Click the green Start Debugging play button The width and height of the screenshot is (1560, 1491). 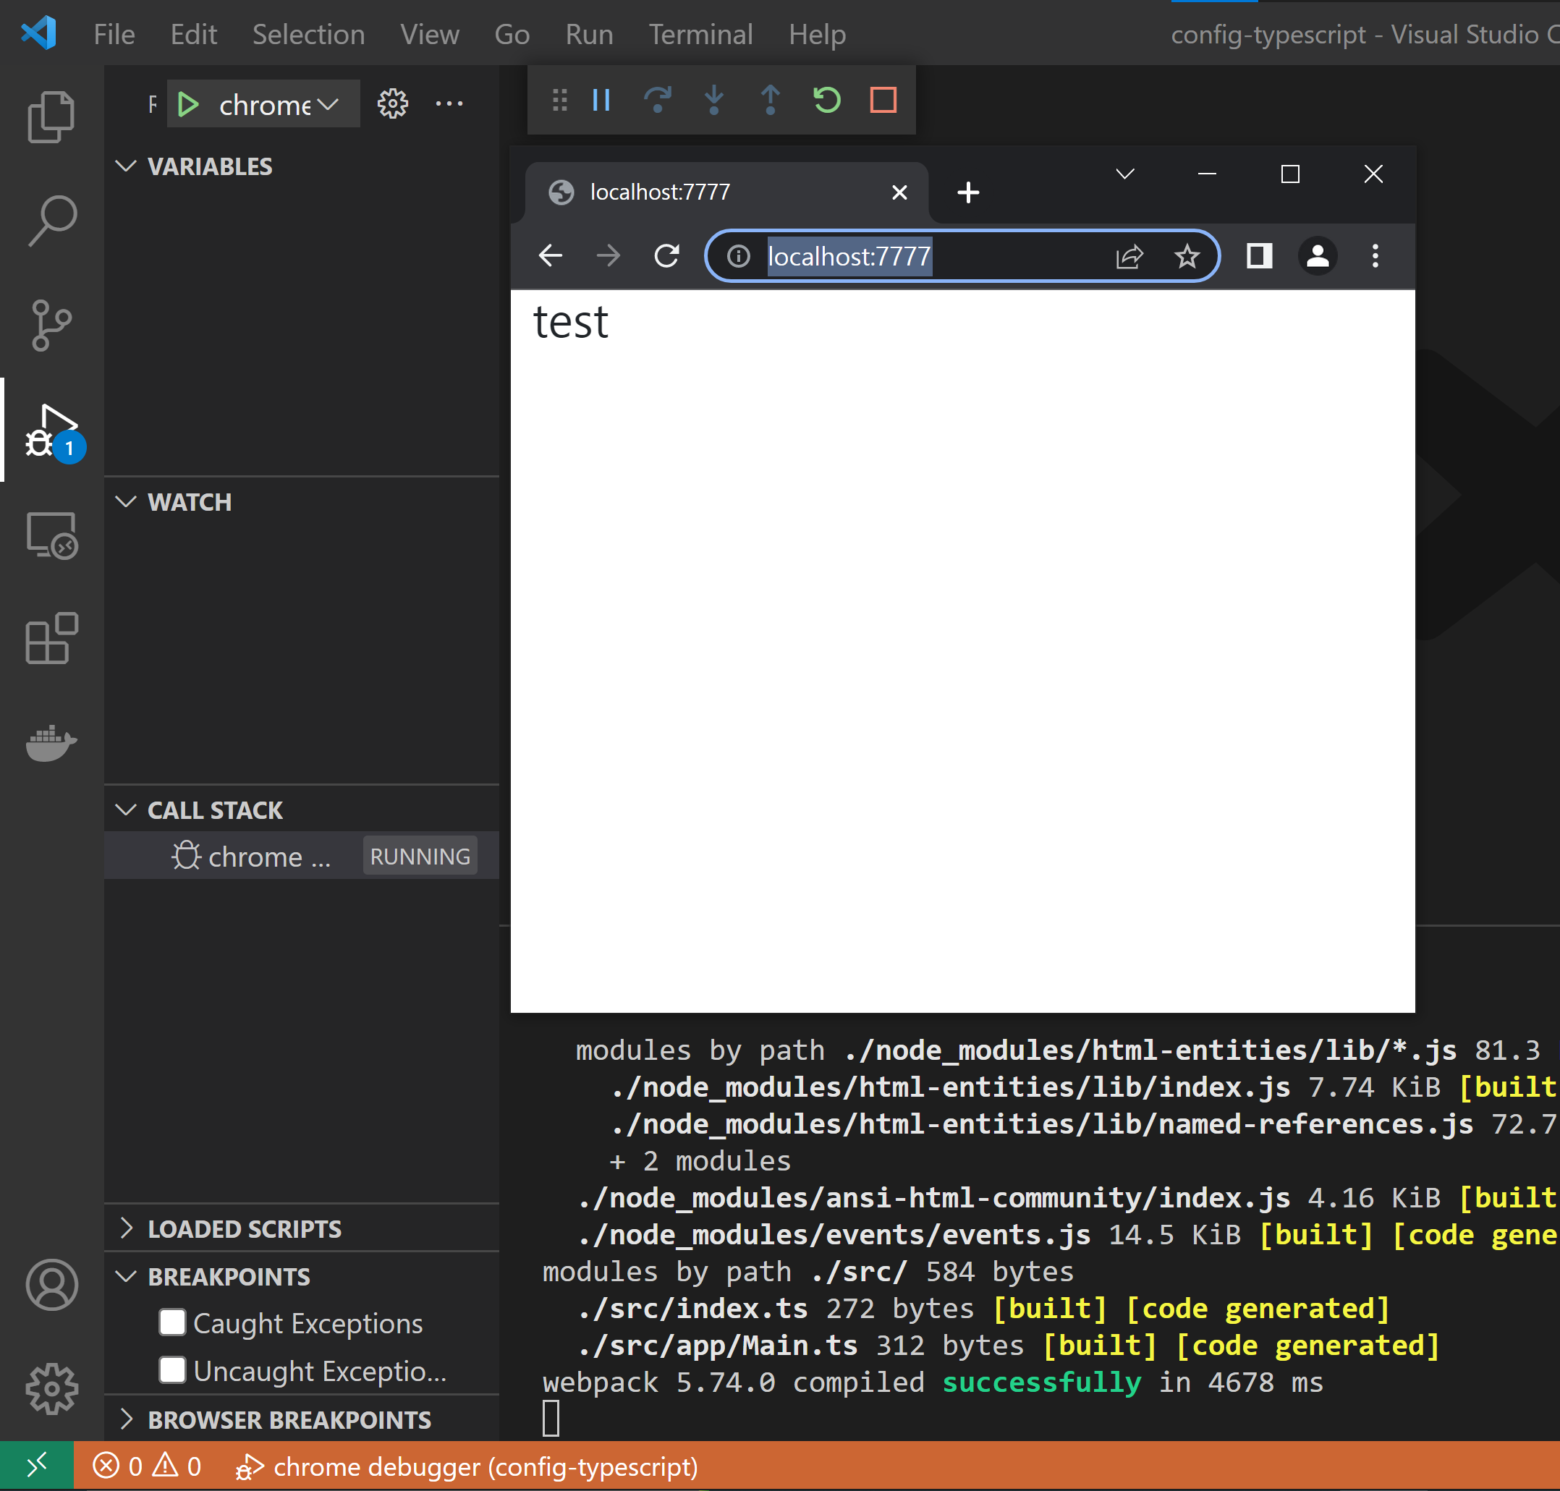pyautogui.click(x=188, y=104)
